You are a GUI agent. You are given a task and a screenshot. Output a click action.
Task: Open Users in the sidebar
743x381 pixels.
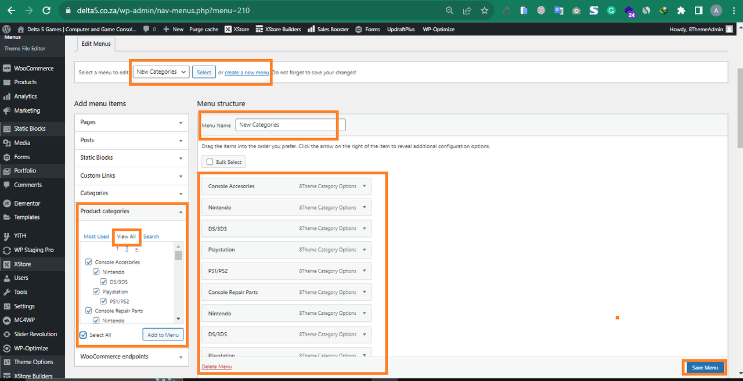[21, 278]
